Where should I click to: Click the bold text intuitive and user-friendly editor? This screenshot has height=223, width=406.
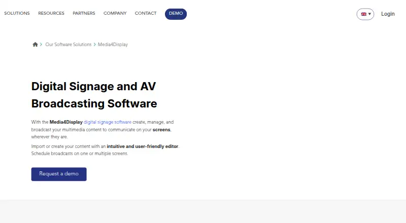[x=143, y=146]
